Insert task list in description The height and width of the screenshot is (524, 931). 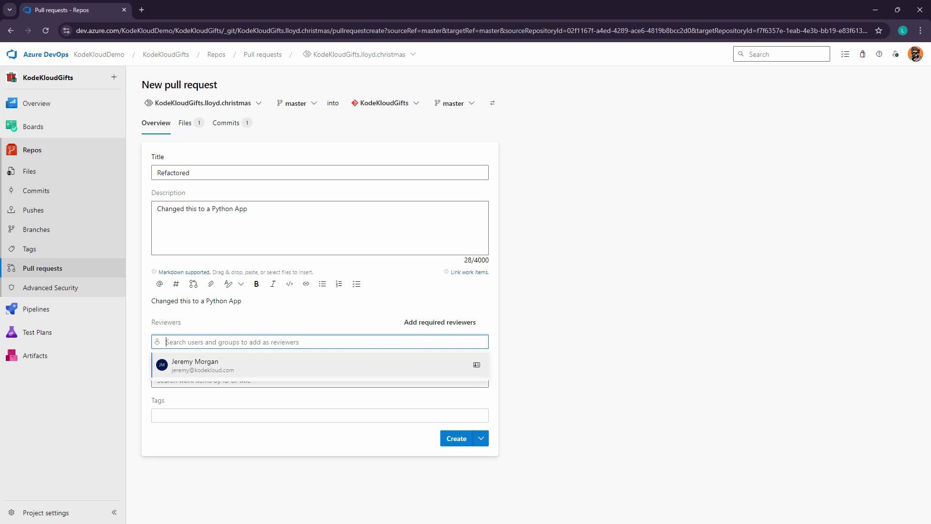(x=356, y=284)
